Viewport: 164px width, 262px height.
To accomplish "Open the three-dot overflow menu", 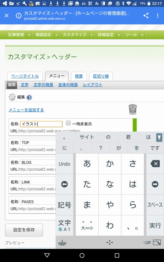I will pos(158,15).
